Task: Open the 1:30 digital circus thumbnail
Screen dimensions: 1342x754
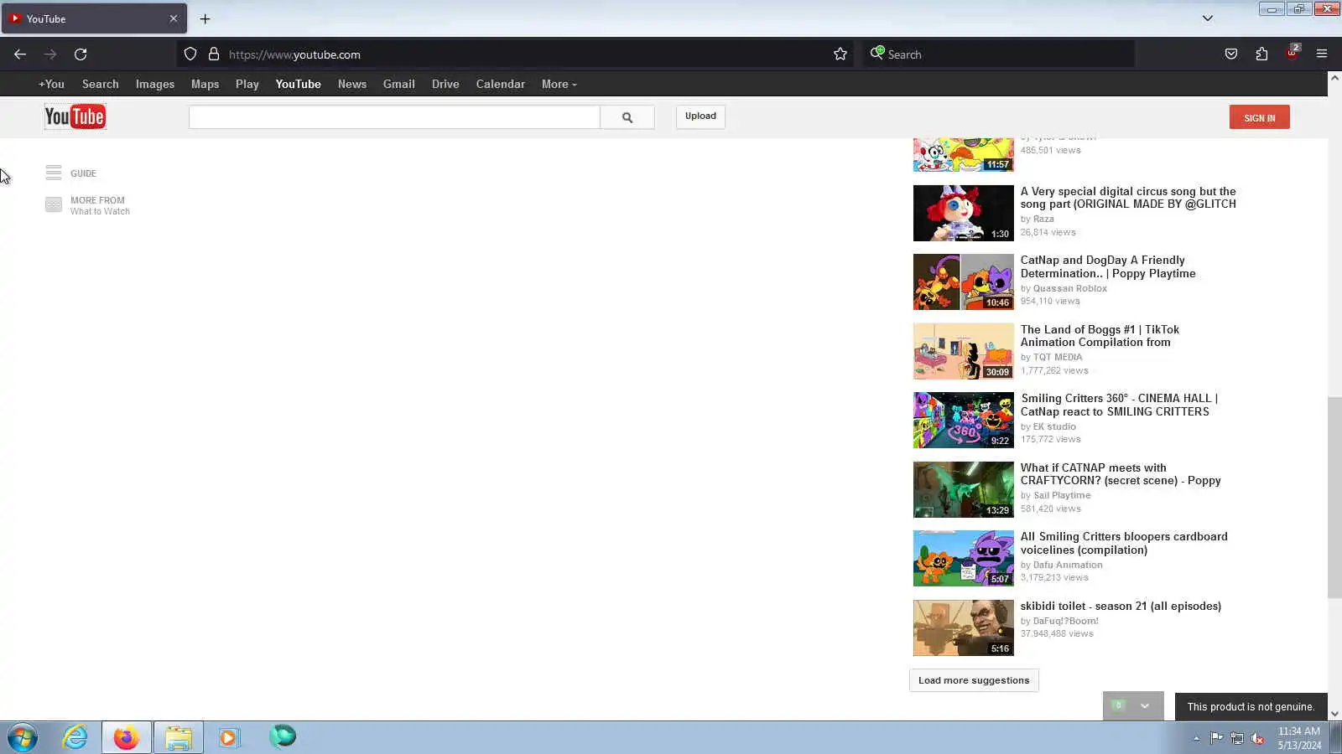Action: tap(963, 213)
